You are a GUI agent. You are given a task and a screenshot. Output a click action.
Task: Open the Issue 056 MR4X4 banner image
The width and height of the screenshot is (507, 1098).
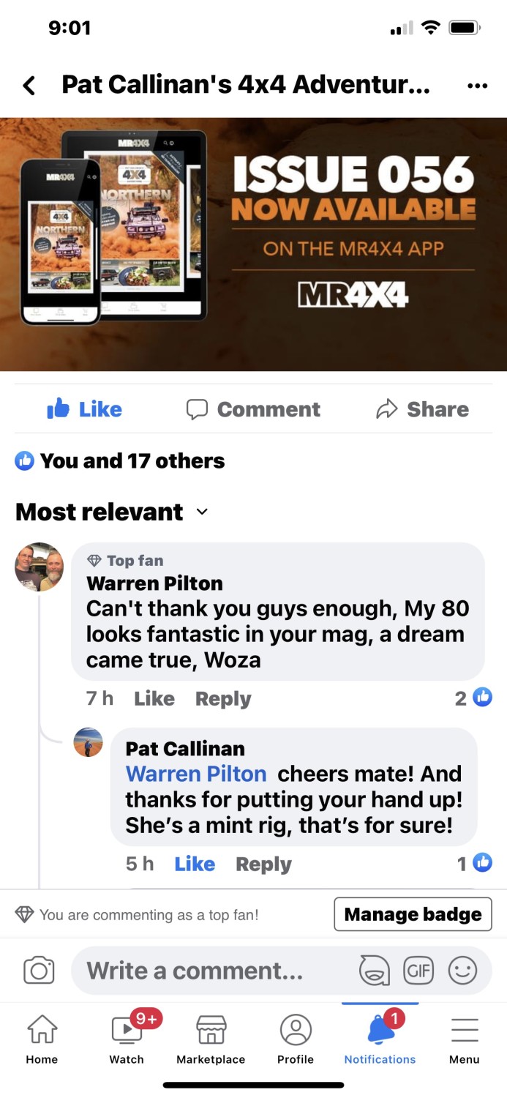[253, 244]
